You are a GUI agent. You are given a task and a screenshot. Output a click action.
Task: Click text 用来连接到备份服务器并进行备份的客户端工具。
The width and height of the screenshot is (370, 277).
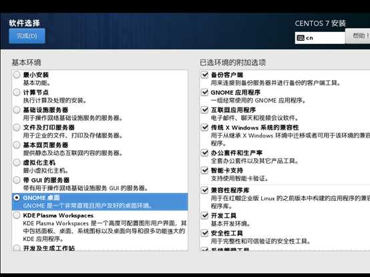click(276, 83)
